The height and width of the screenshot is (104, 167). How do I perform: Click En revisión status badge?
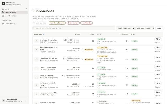pos(136,101)
